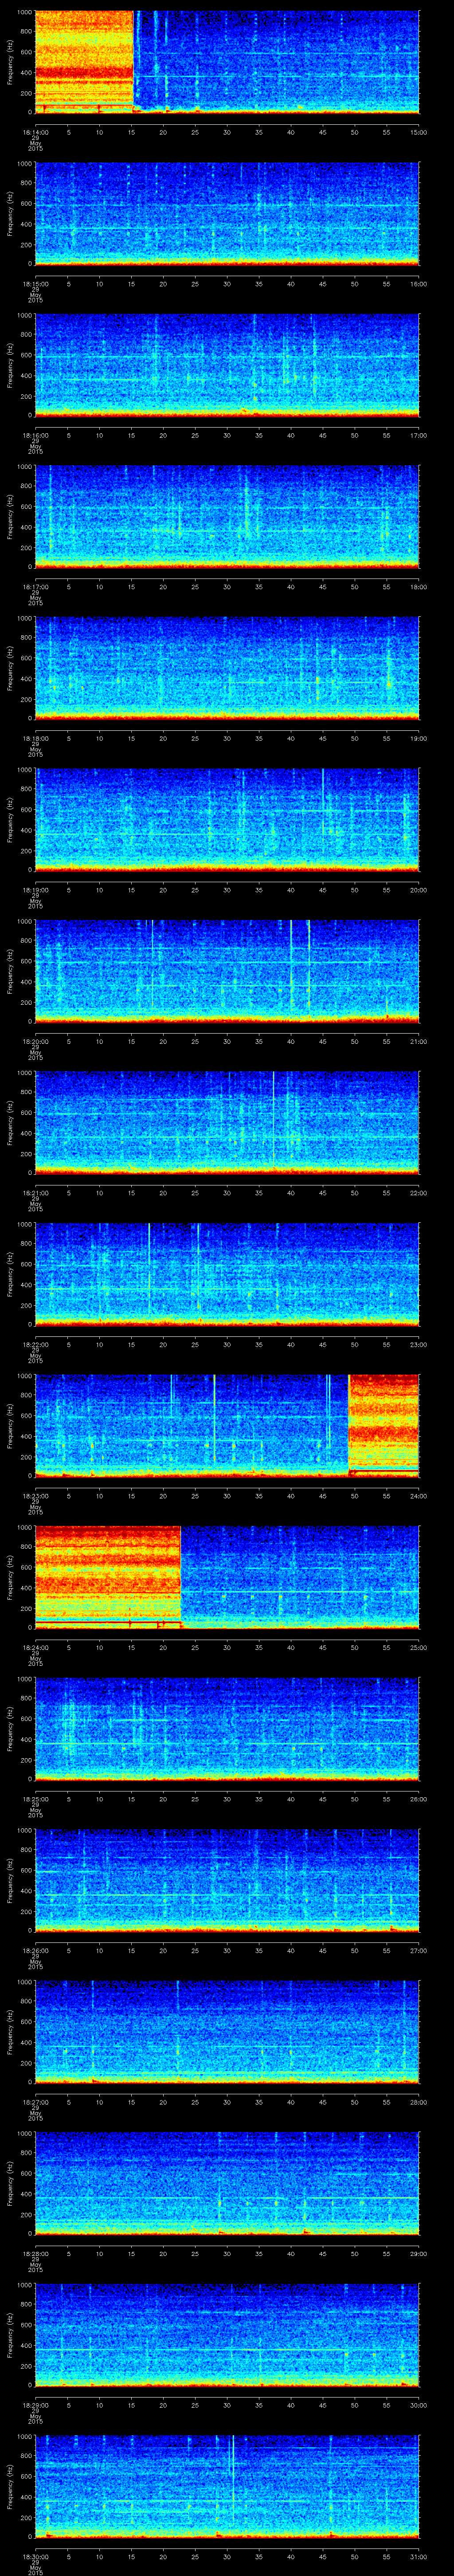The width and height of the screenshot is (454, 2576).
Task: Select the spectrogram panel starting at 18:19:00
Action: 227,820
